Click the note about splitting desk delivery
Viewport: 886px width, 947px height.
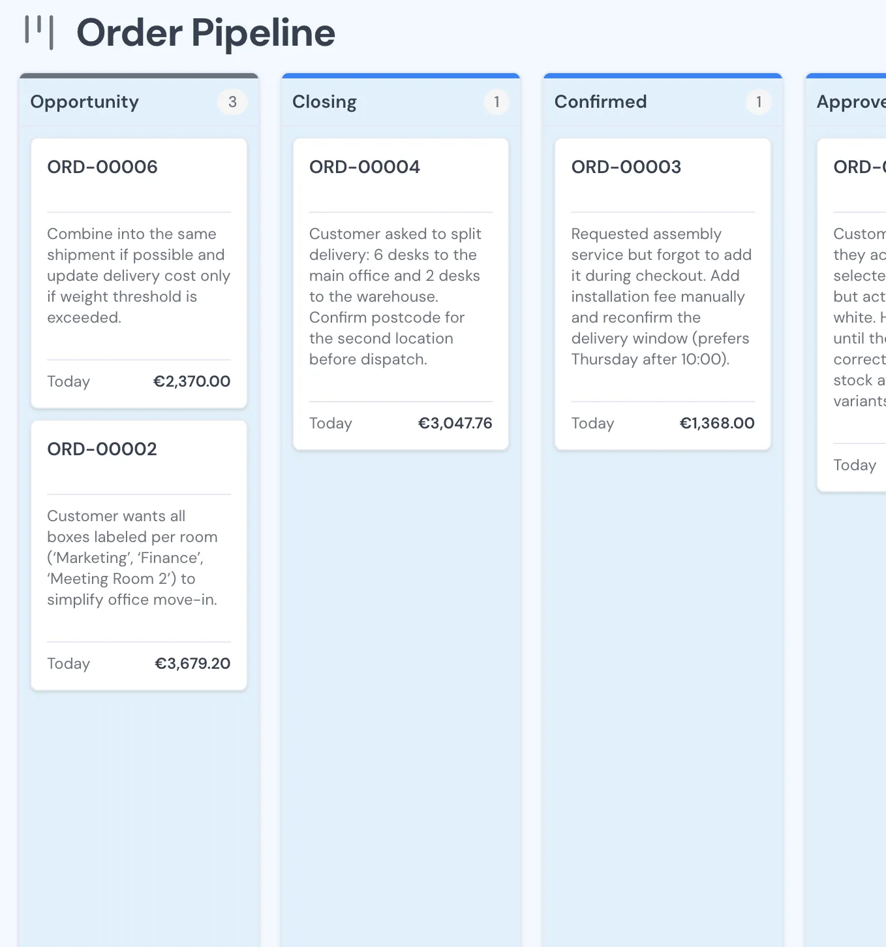tap(395, 297)
